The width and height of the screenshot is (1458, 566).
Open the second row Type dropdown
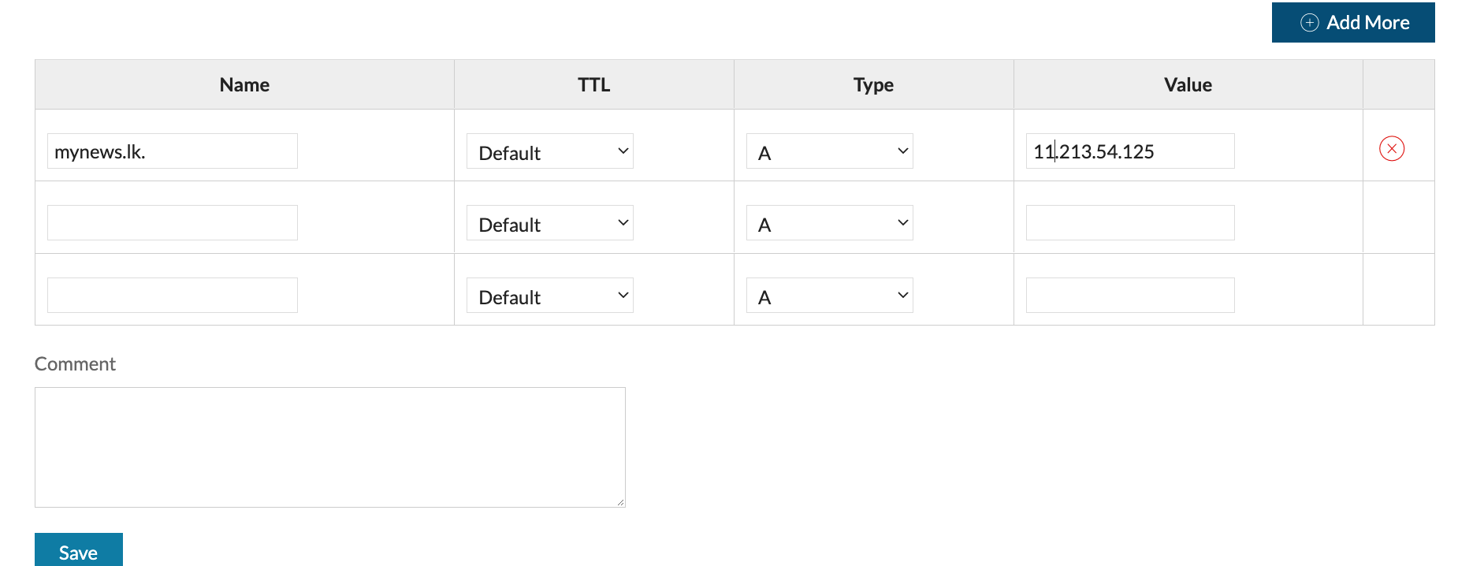tap(830, 223)
